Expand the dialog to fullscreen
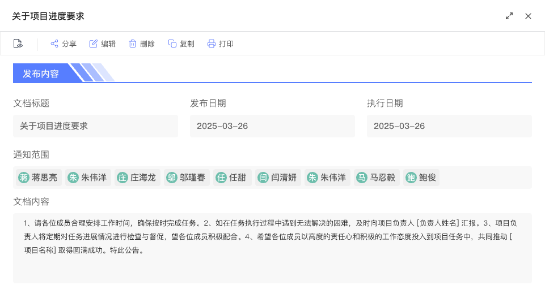 pos(509,16)
